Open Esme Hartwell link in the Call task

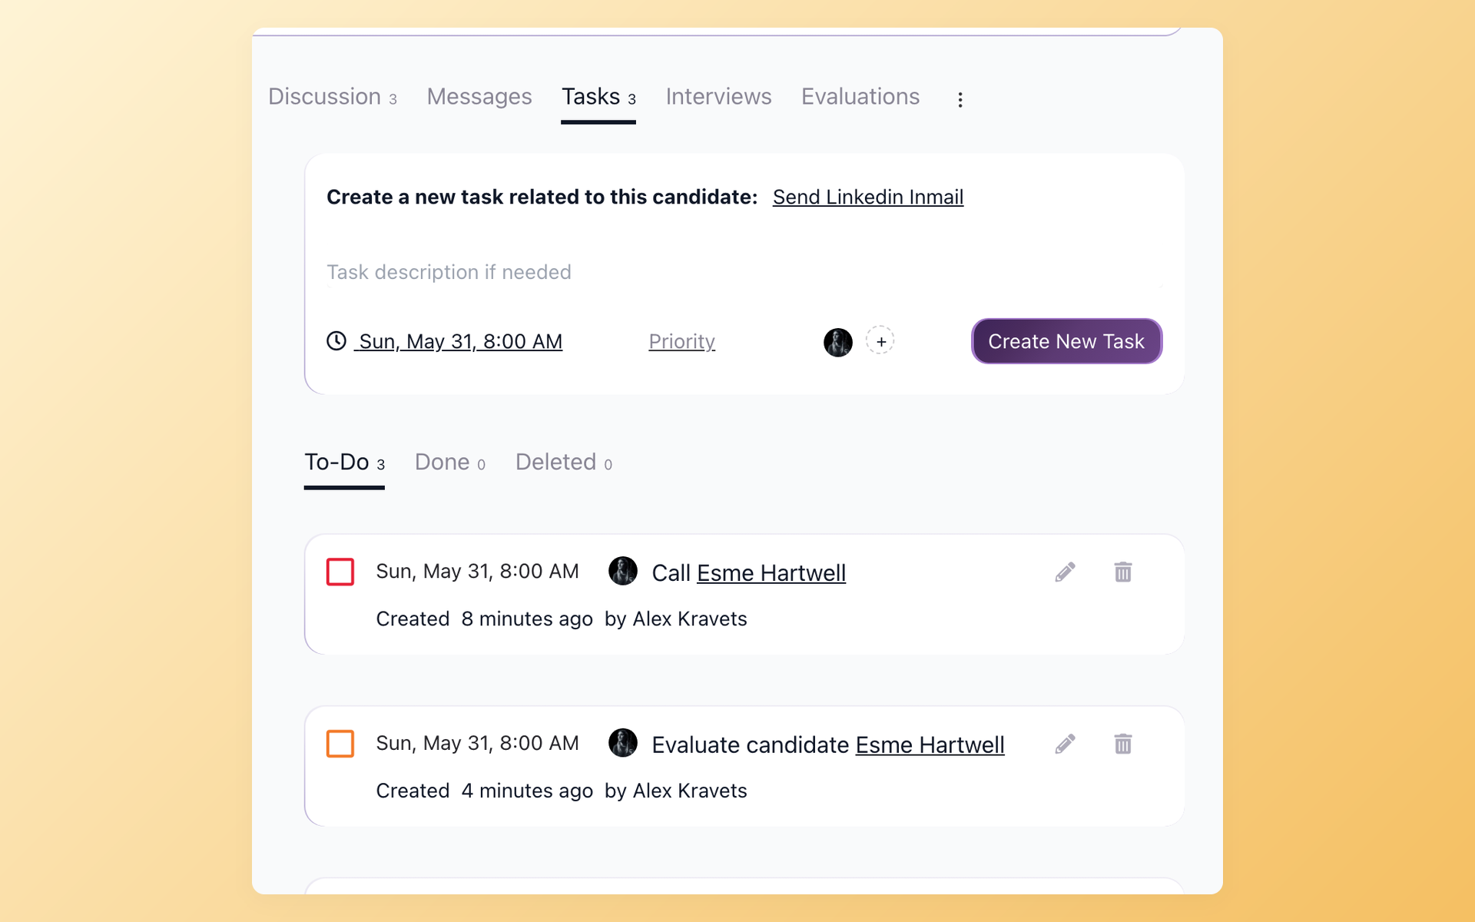tap(771, 573)
